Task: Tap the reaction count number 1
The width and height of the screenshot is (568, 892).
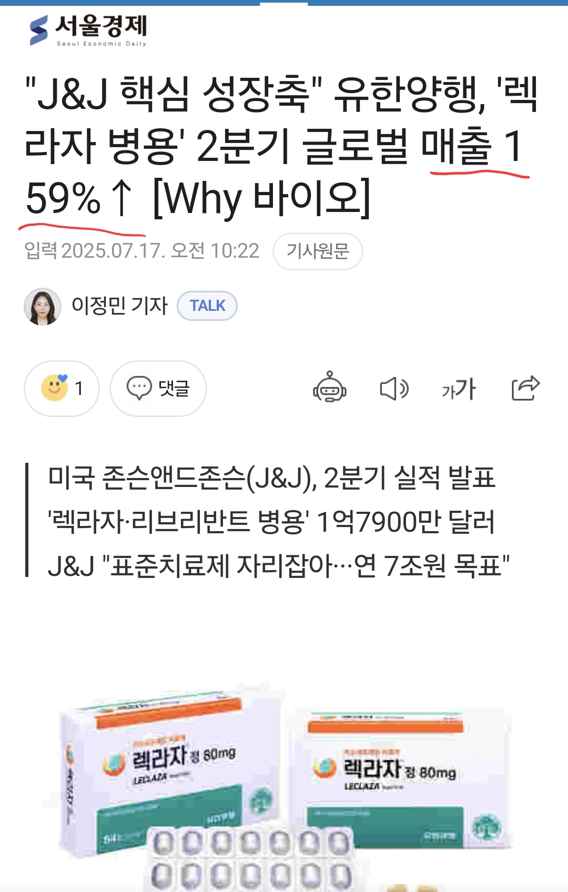Action: (x=79, y=389)
